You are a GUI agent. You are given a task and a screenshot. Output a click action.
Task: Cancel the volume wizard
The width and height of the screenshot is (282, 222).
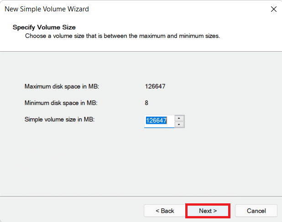pyautogui.click(x=256, y=211)
